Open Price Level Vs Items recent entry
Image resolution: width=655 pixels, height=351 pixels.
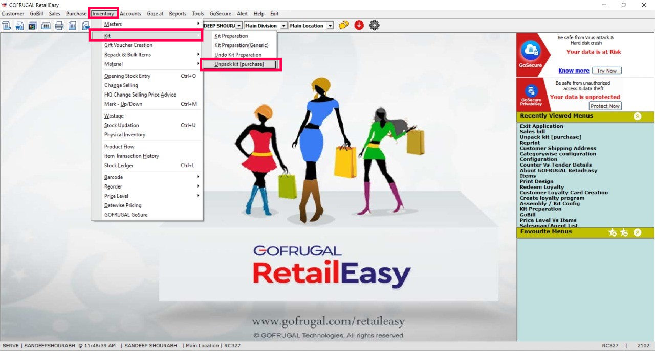548,220
